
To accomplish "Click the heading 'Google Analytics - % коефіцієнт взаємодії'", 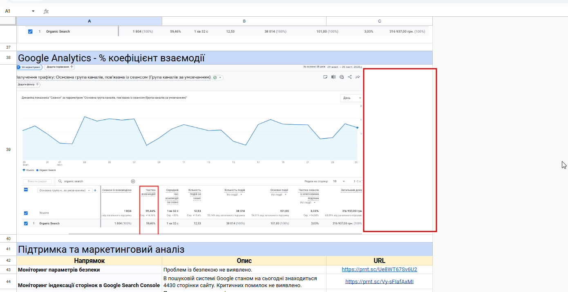I will [111, 58].
